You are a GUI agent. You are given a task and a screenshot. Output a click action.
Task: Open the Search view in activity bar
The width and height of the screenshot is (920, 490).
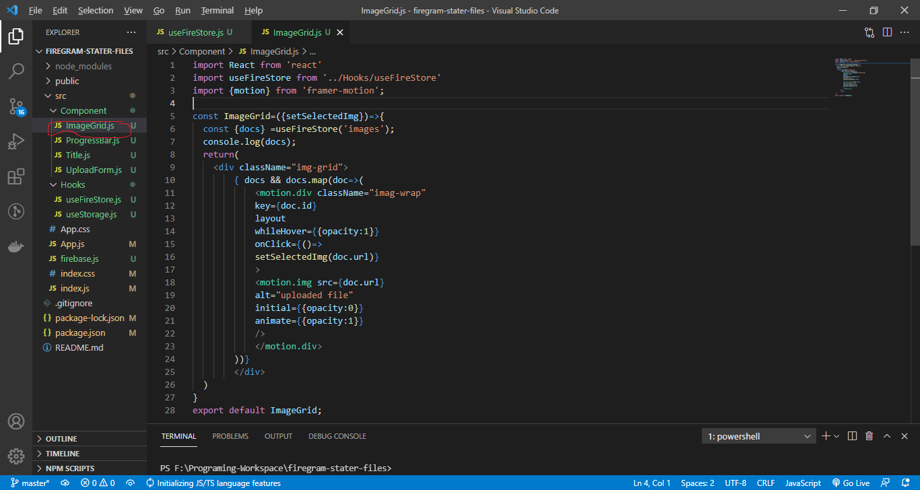(16, 71)
